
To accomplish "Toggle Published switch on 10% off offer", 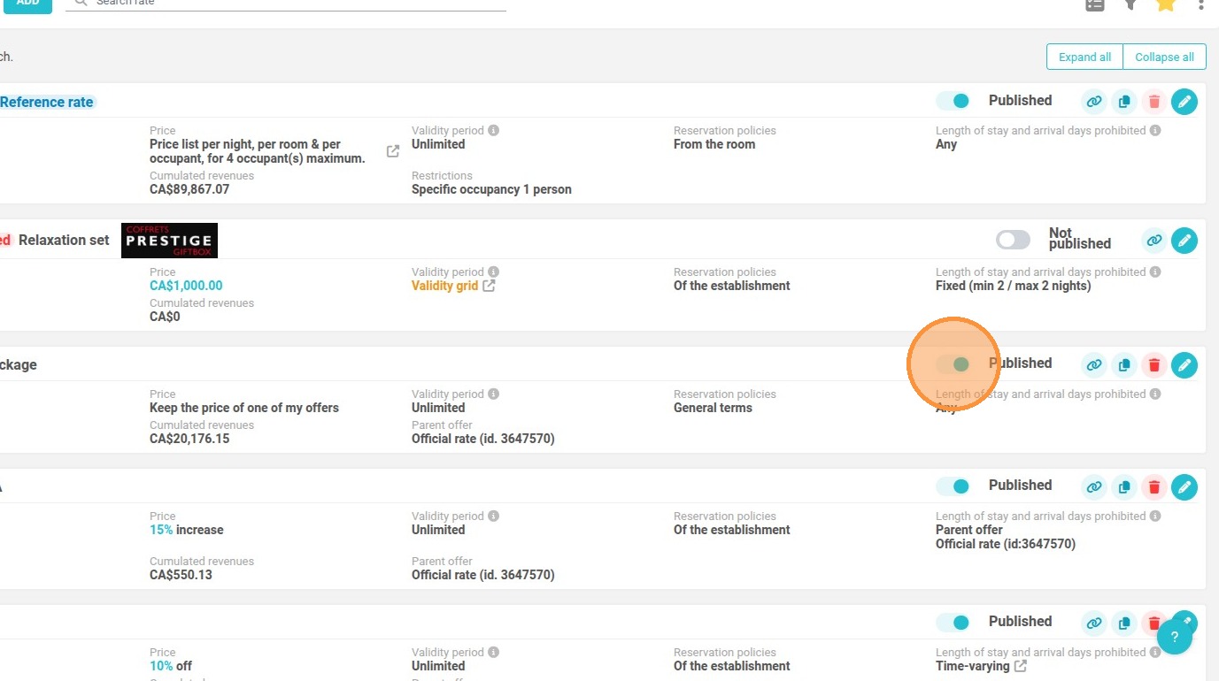I will point(953,622).
